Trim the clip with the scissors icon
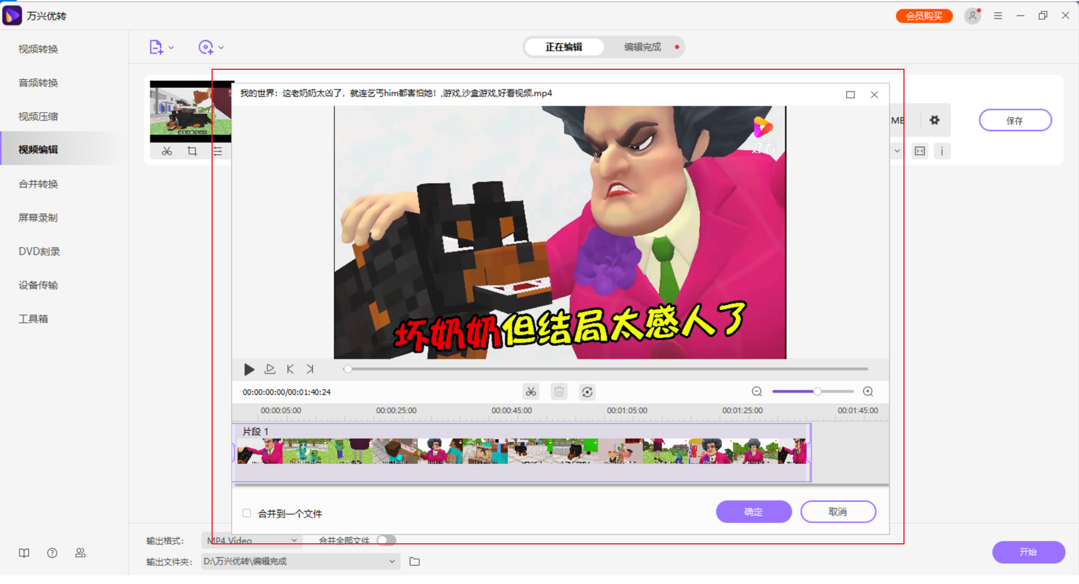The height and width of the screenshot is (584, 1079). [x=531, y=392]
